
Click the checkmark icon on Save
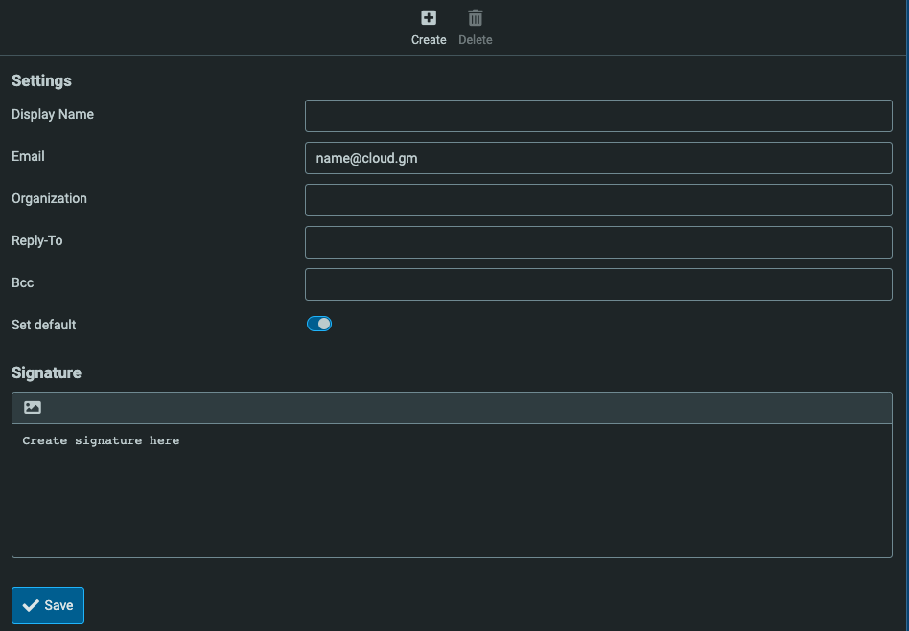31,605
